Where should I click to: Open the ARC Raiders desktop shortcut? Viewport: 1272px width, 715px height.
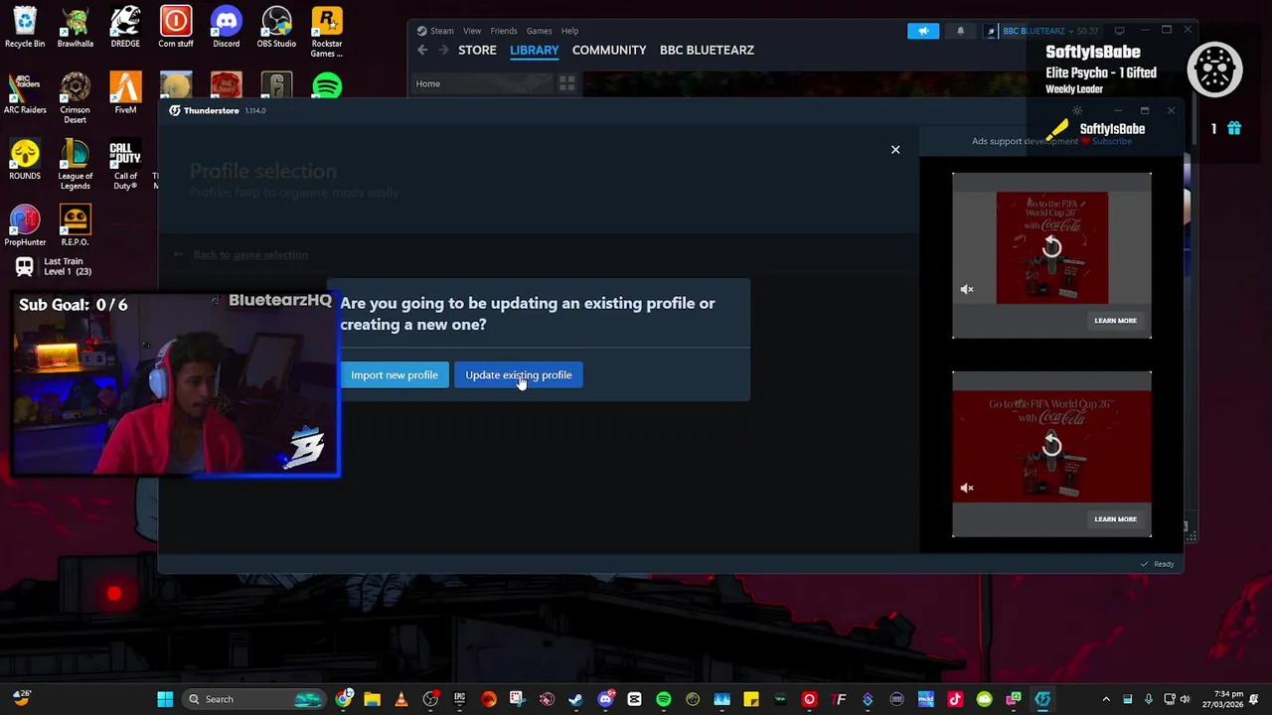coord(25,94)
